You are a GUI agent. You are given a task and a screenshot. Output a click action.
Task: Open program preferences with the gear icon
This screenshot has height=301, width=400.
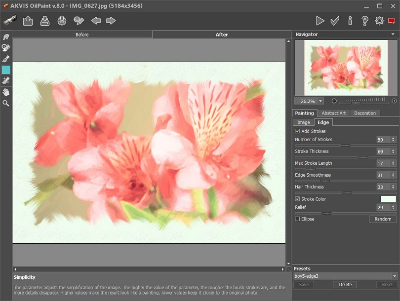point(379,21)
